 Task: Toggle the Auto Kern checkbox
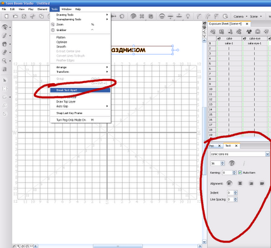240,172
